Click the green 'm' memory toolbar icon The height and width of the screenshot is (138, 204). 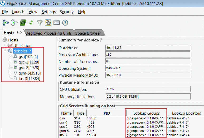coord(23,23)
